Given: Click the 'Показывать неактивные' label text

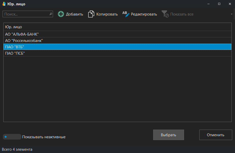Looking at the screenshot, I should click(x=44, y=137).
